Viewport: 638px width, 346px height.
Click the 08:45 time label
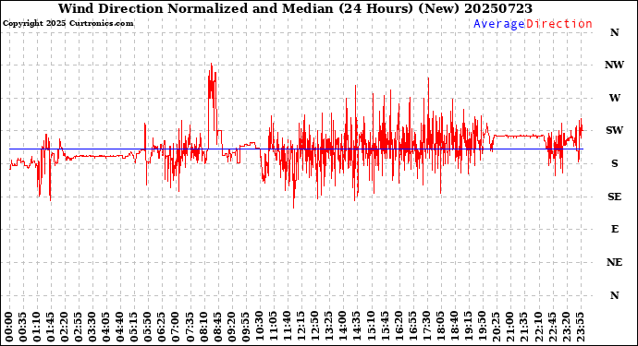217,327
